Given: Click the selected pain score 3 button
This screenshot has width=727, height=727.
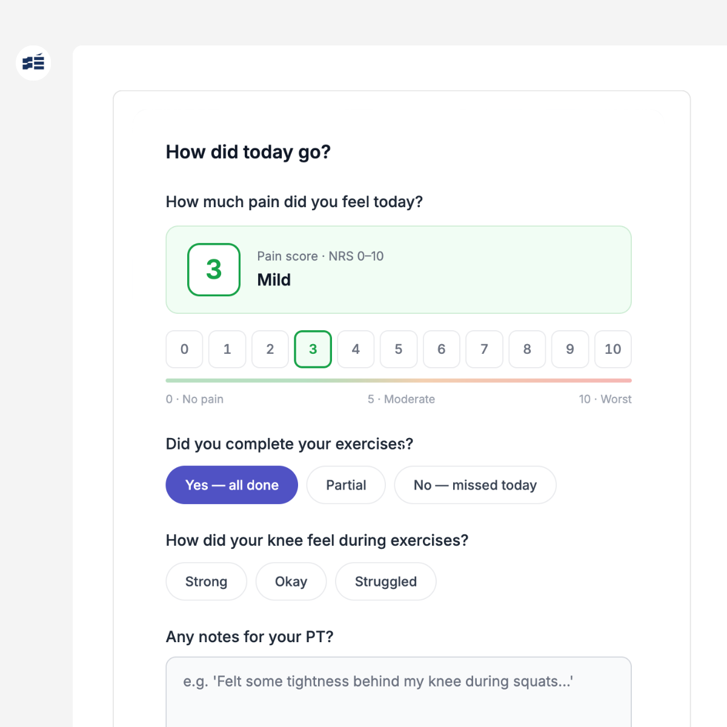Looking at the screenshot, I should tap(313, 349).
